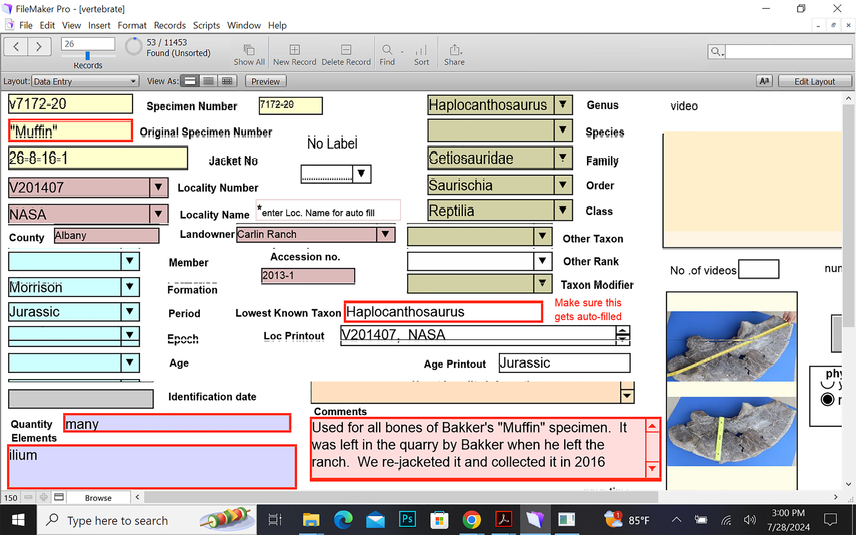The image size is (856, 535).
Task: Open the File menu
Action: click(26, 26)
